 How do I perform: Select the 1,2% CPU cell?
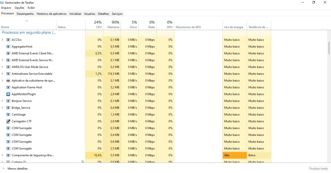(x=94, y=74)
